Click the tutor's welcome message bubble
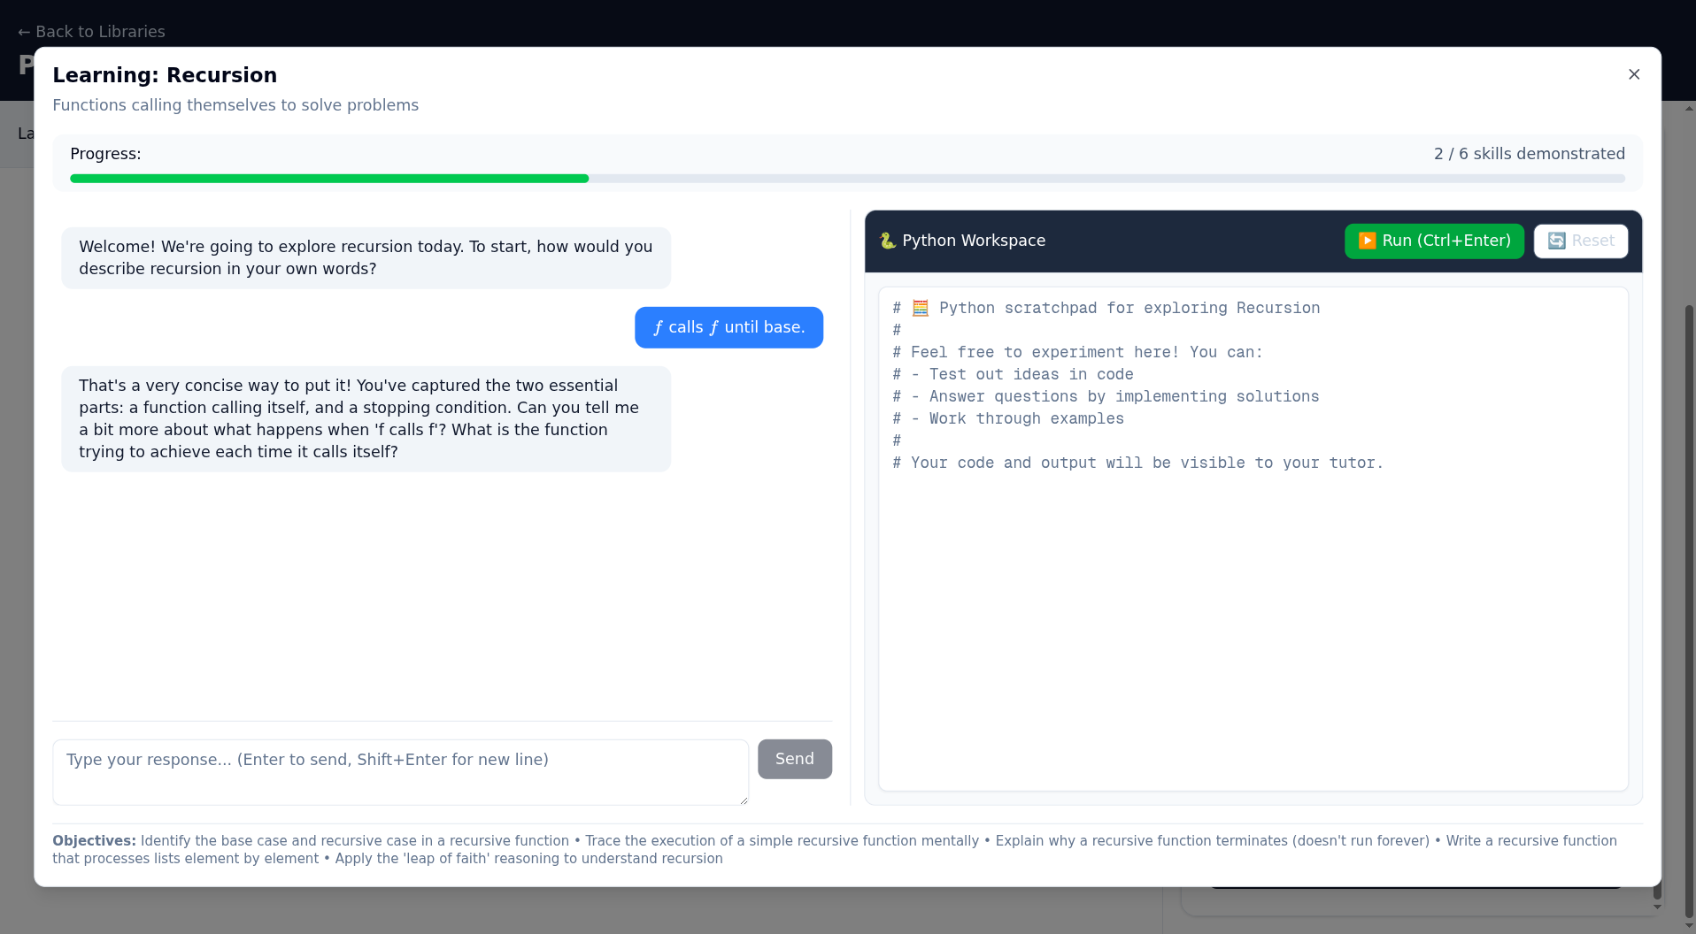 pos(366,257)
